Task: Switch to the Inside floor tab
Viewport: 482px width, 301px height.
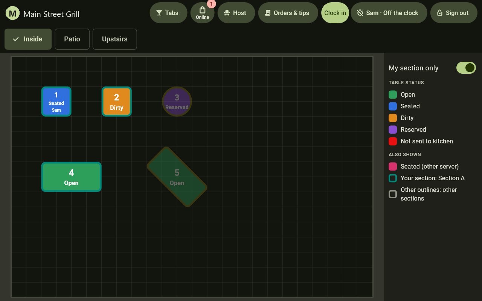Action: tap(28, 39)
